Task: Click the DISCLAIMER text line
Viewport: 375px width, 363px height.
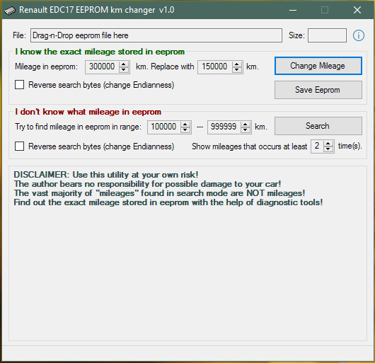Action: 106,175
